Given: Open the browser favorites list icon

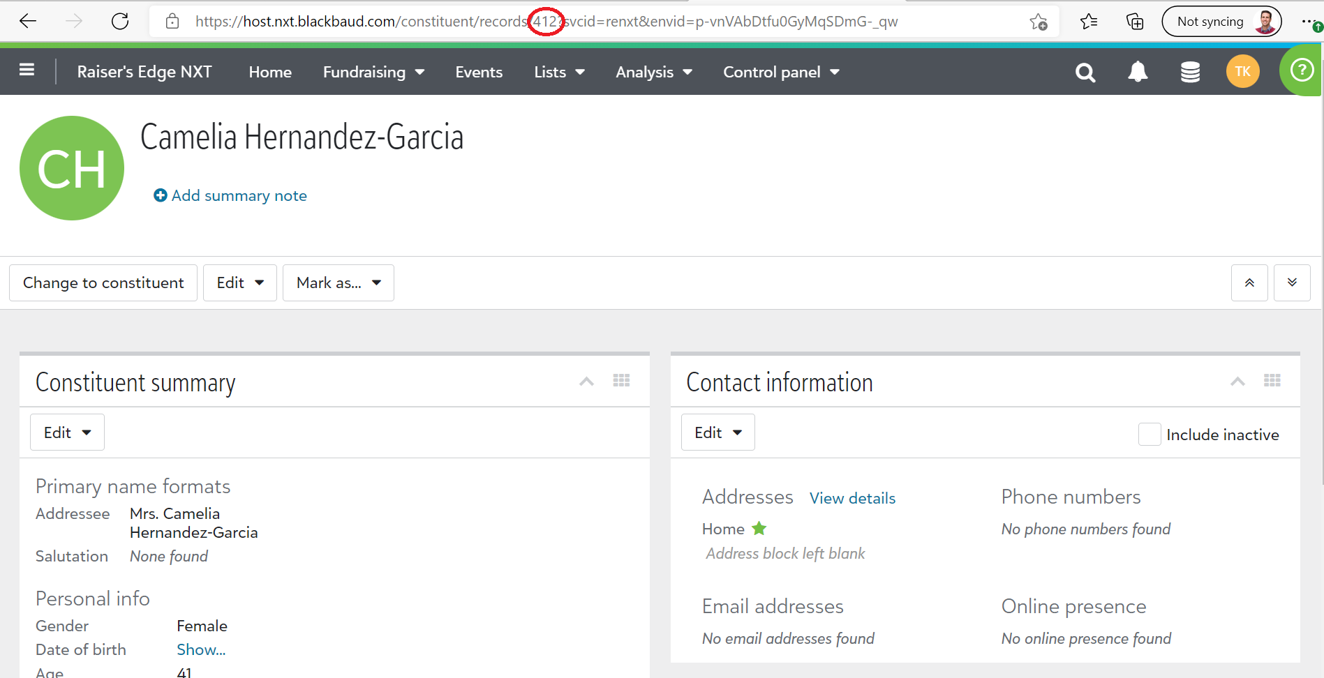Looking at the screenshot, I should [x=1089, y=22].
